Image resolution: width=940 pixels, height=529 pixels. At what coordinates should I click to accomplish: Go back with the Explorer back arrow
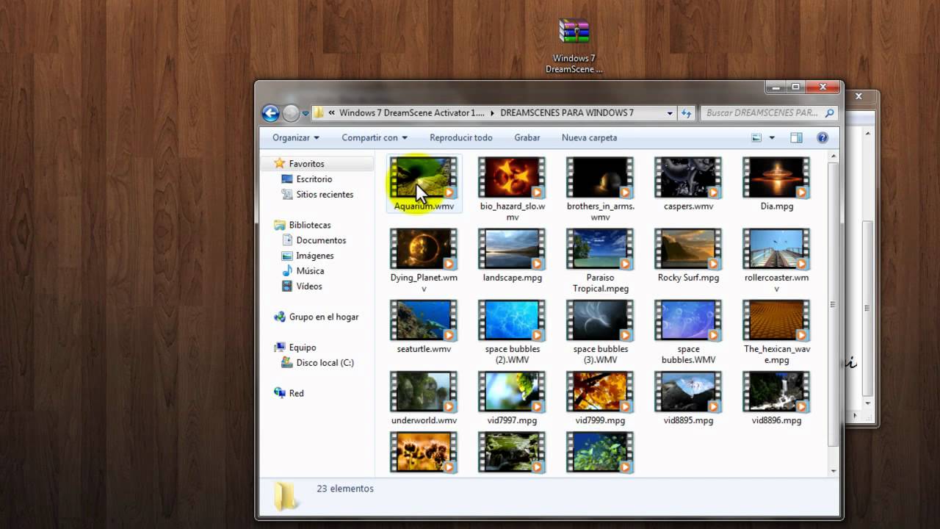270,113
